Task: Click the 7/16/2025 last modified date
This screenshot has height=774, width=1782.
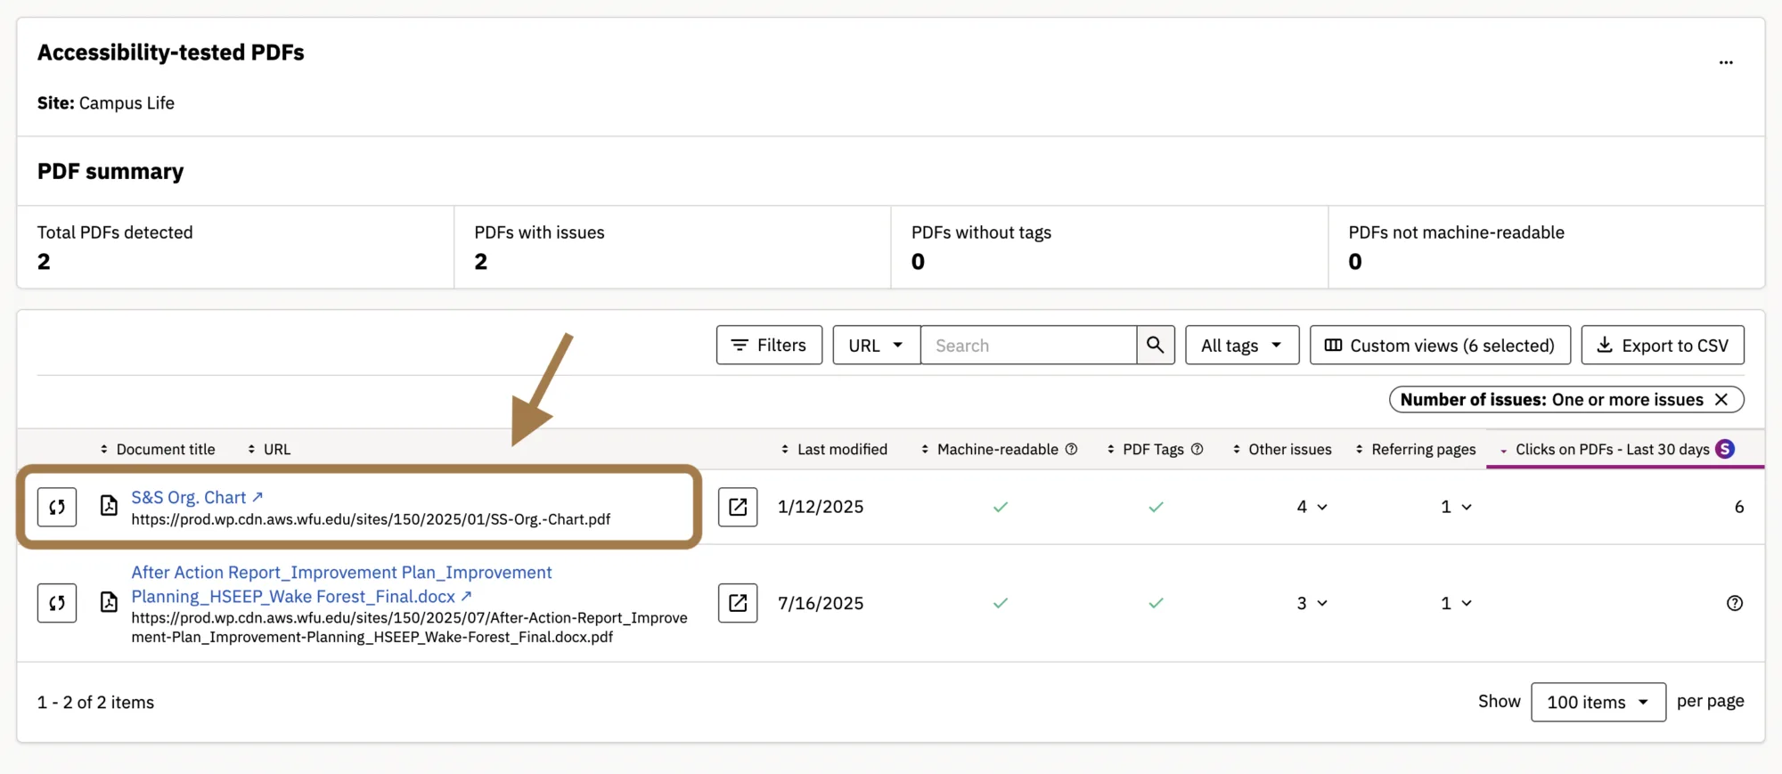Action: [821, 603]
